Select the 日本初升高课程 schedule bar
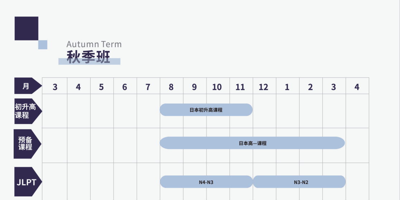 [206, 110]
